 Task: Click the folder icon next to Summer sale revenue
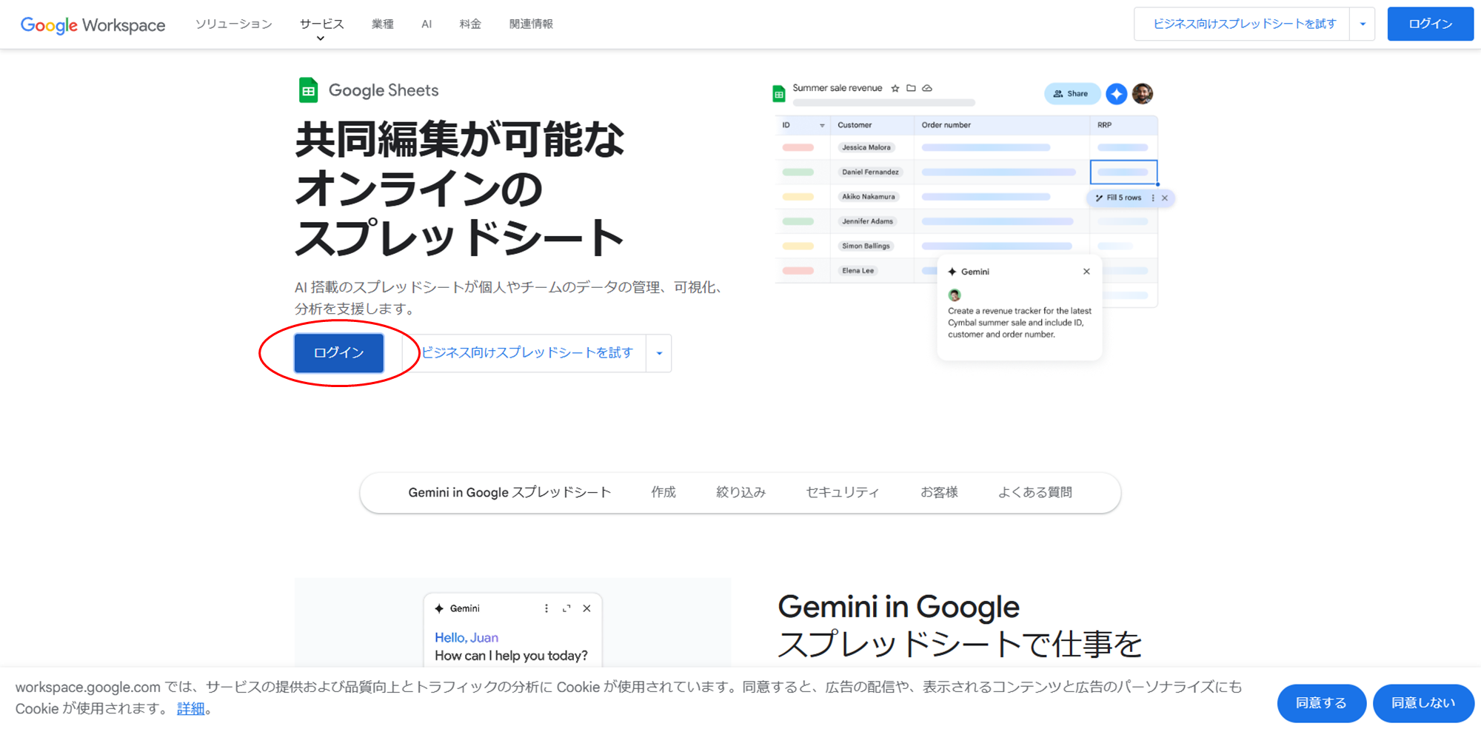pyautogui.click(x=912, y=88)
